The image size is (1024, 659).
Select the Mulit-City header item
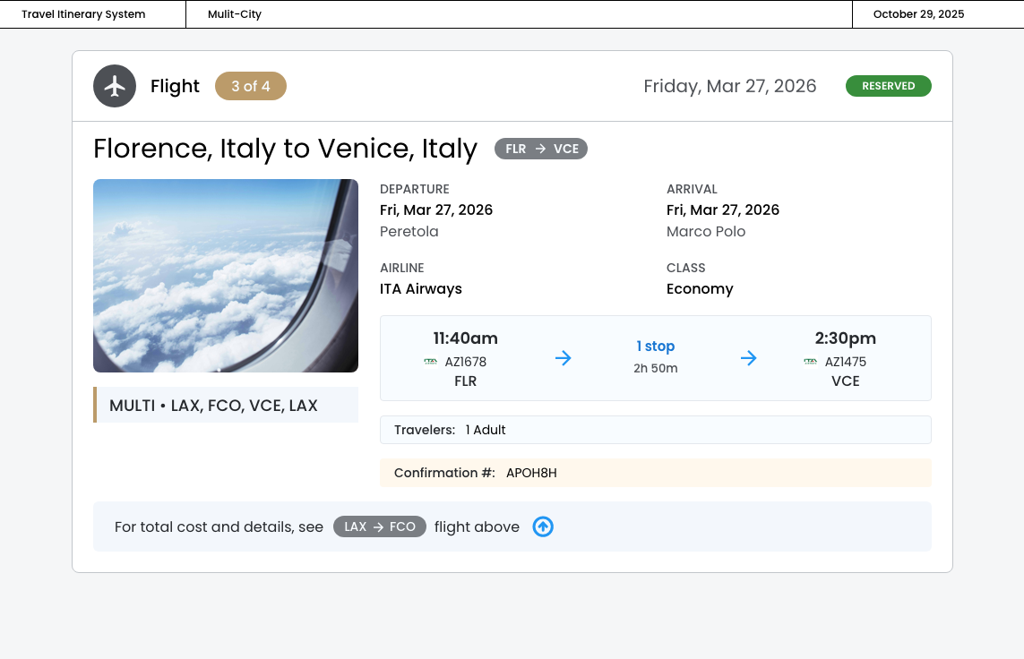point(235,14)
